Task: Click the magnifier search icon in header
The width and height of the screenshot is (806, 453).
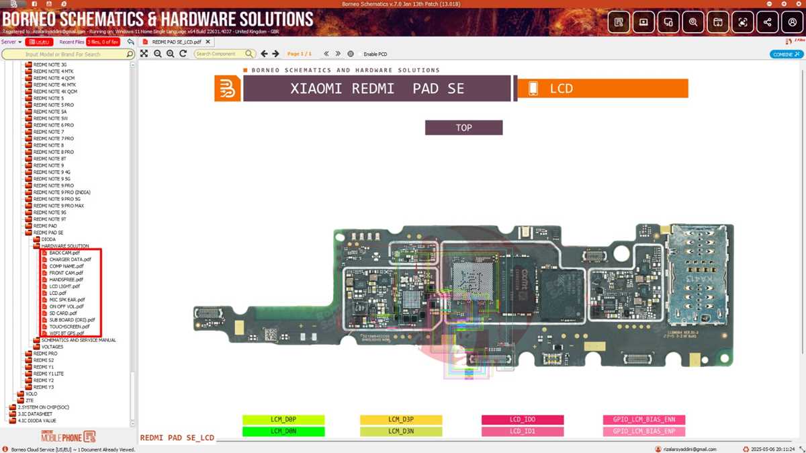Action: coord(693,22)
